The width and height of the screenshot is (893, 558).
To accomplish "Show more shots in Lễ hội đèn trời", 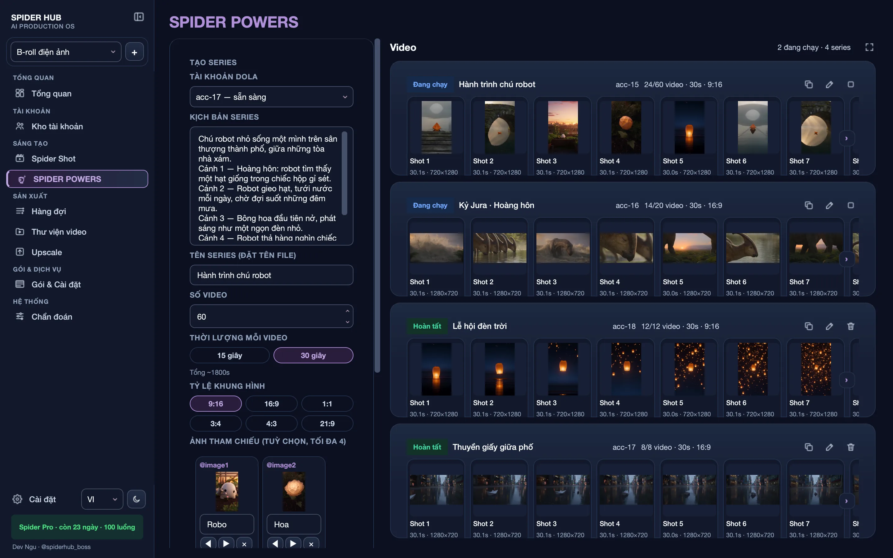I will (846, 380).
